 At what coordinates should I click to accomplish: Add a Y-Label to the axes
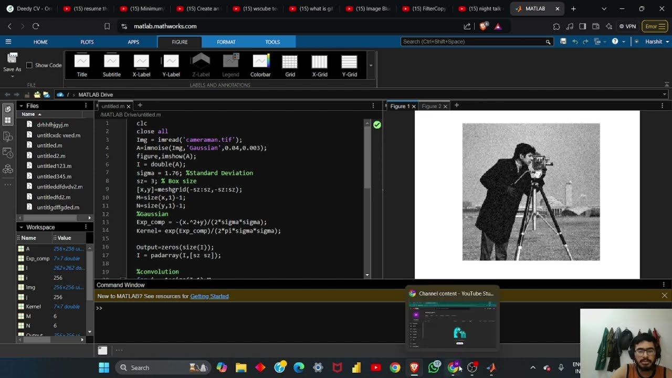(171, 66)
